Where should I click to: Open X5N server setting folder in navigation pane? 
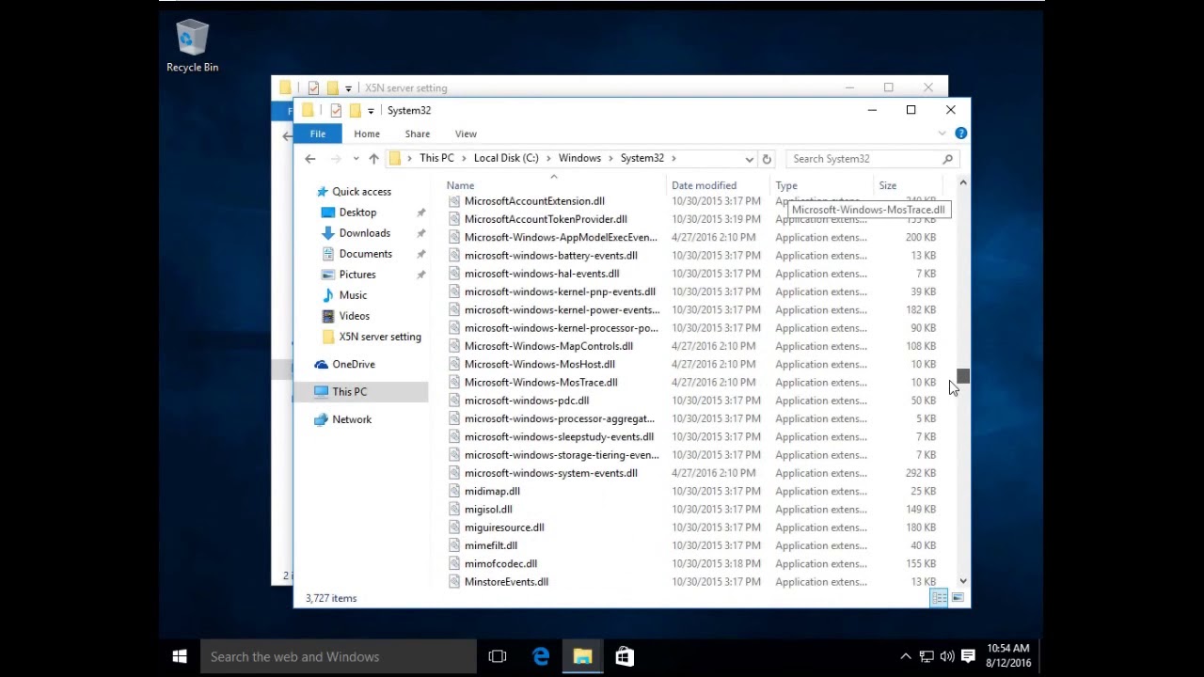(380, 337)
